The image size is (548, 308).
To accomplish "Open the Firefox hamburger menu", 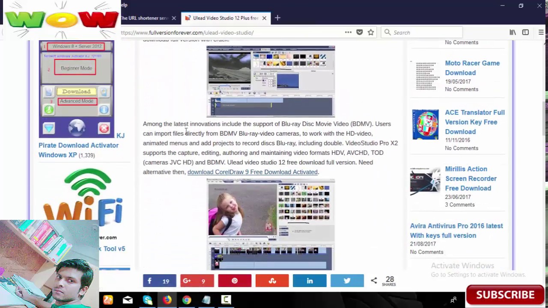I will [x=541, y=33].
